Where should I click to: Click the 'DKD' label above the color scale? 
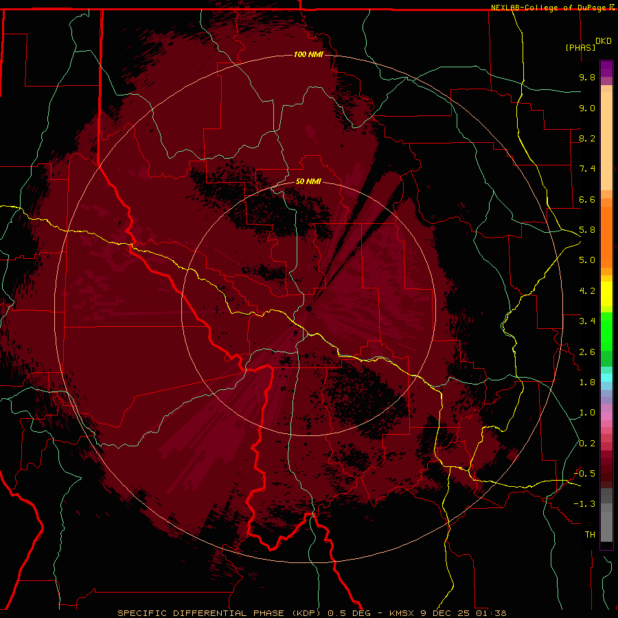pyautogui.click(x=604, y=41)
